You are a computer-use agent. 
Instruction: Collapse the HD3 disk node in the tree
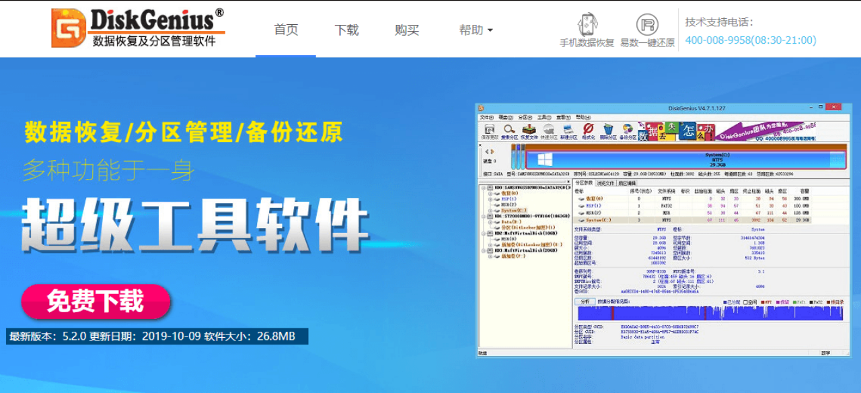(x=484, y=250)
